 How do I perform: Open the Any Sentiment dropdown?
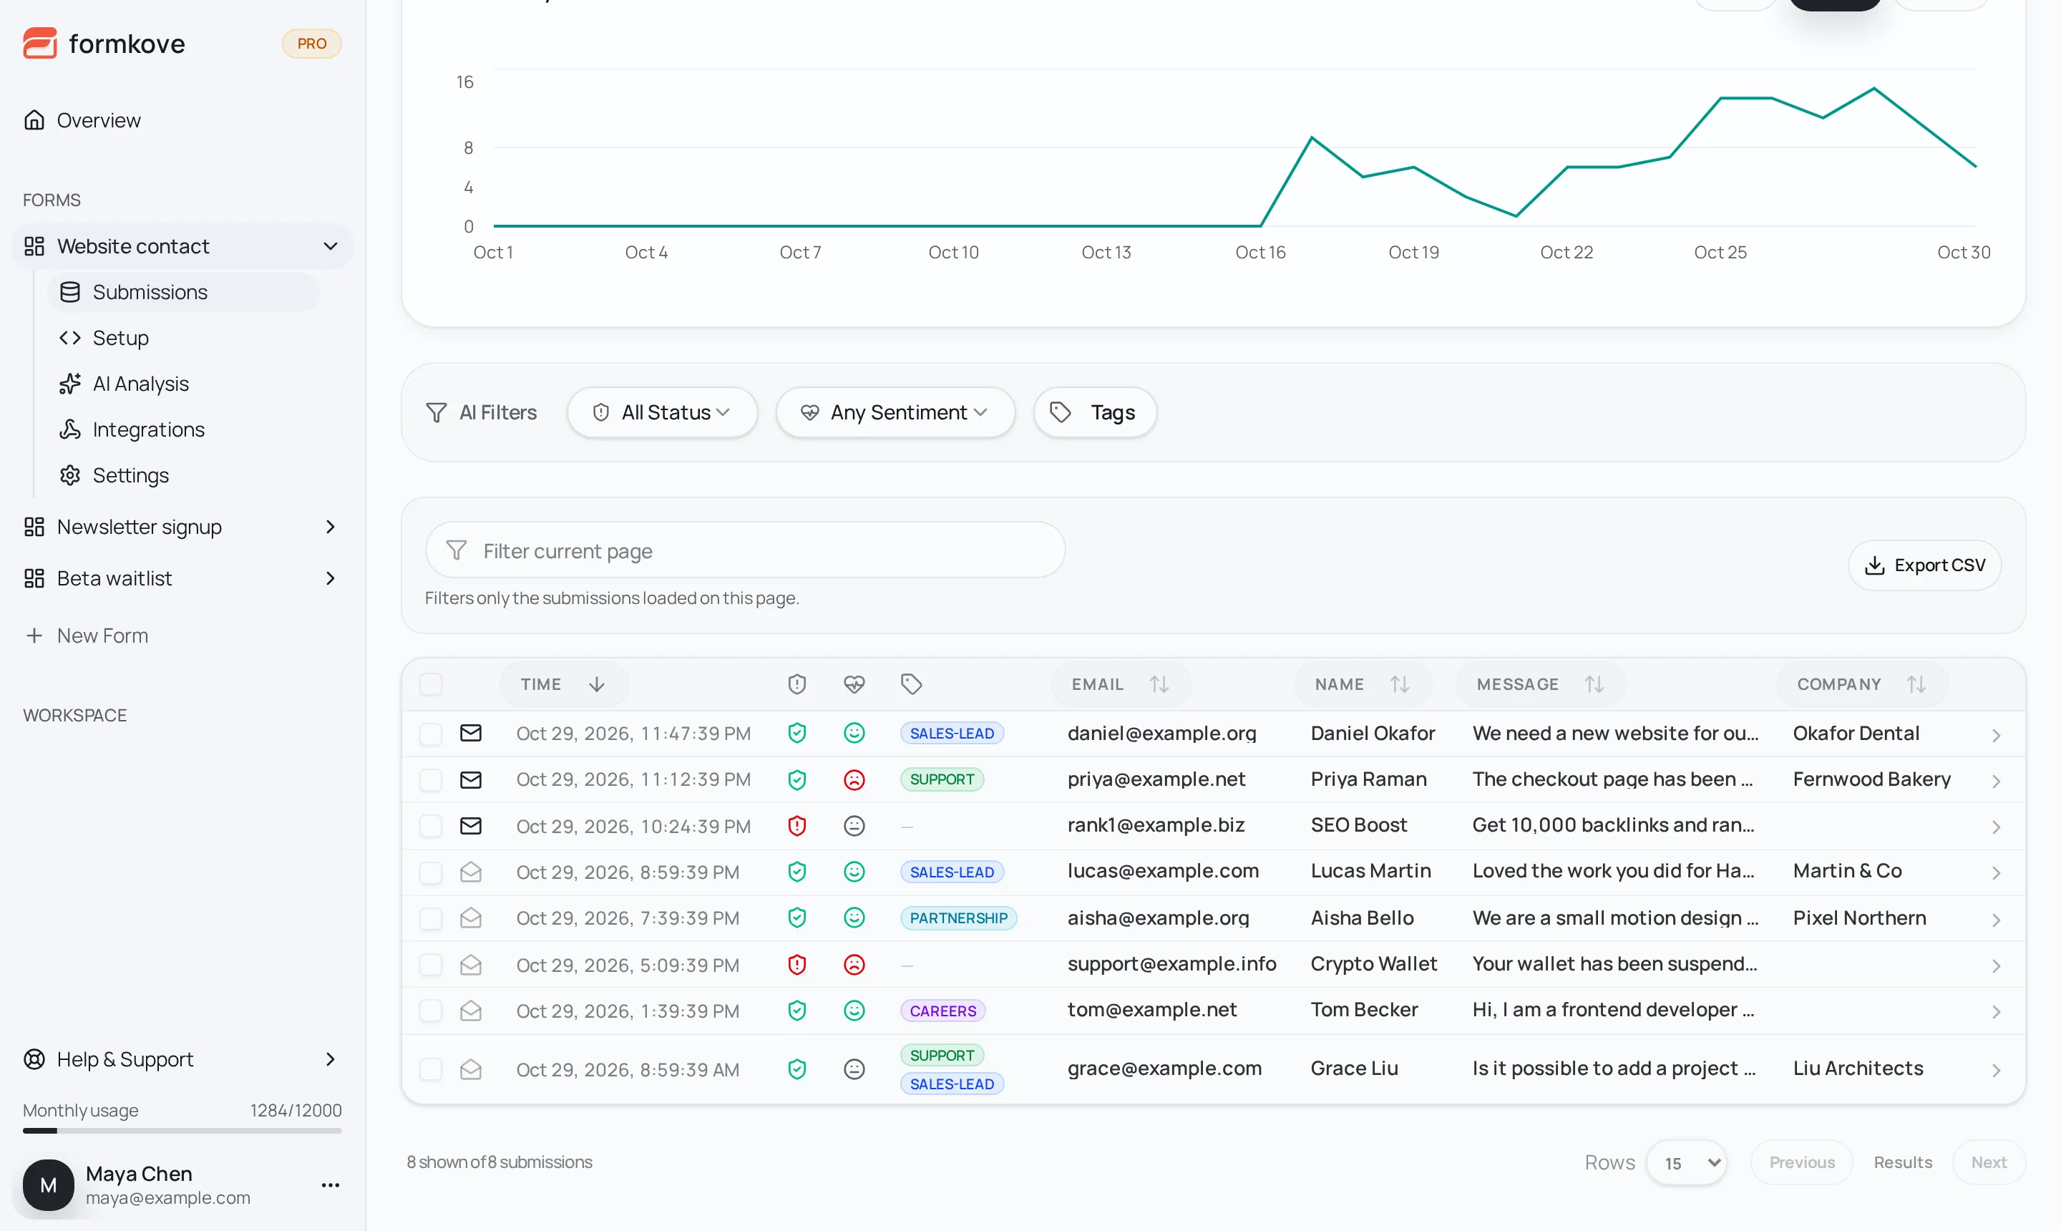coord(895,412)
